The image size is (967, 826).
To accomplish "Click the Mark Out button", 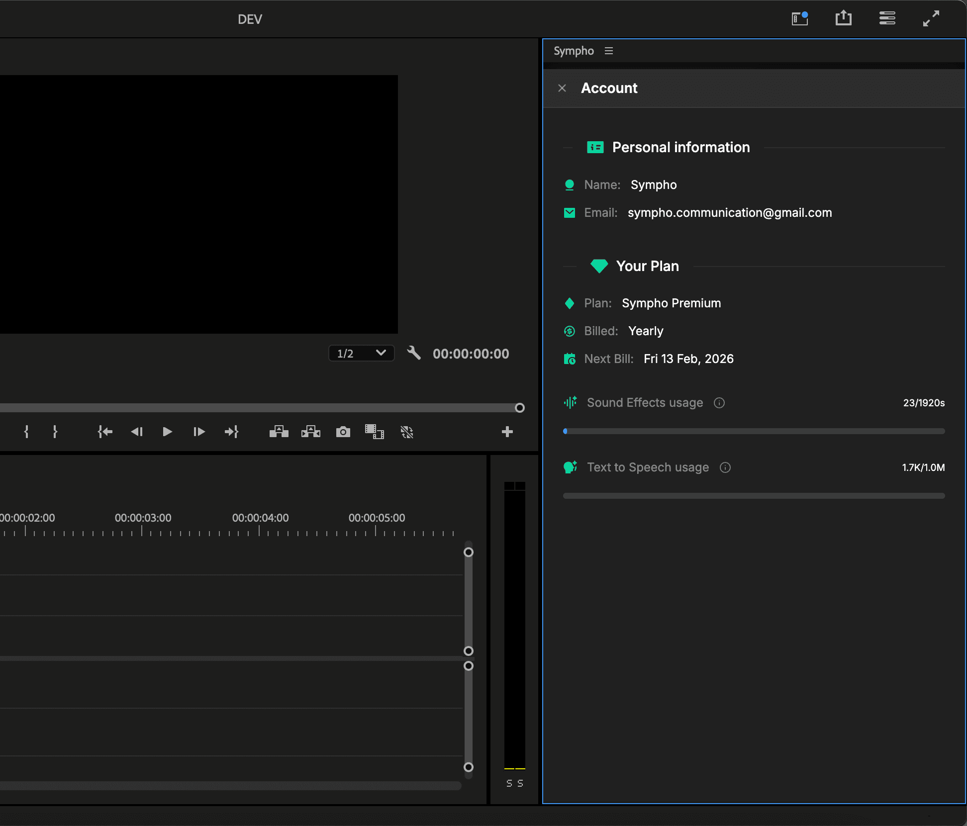I will (x=55, y=432).
